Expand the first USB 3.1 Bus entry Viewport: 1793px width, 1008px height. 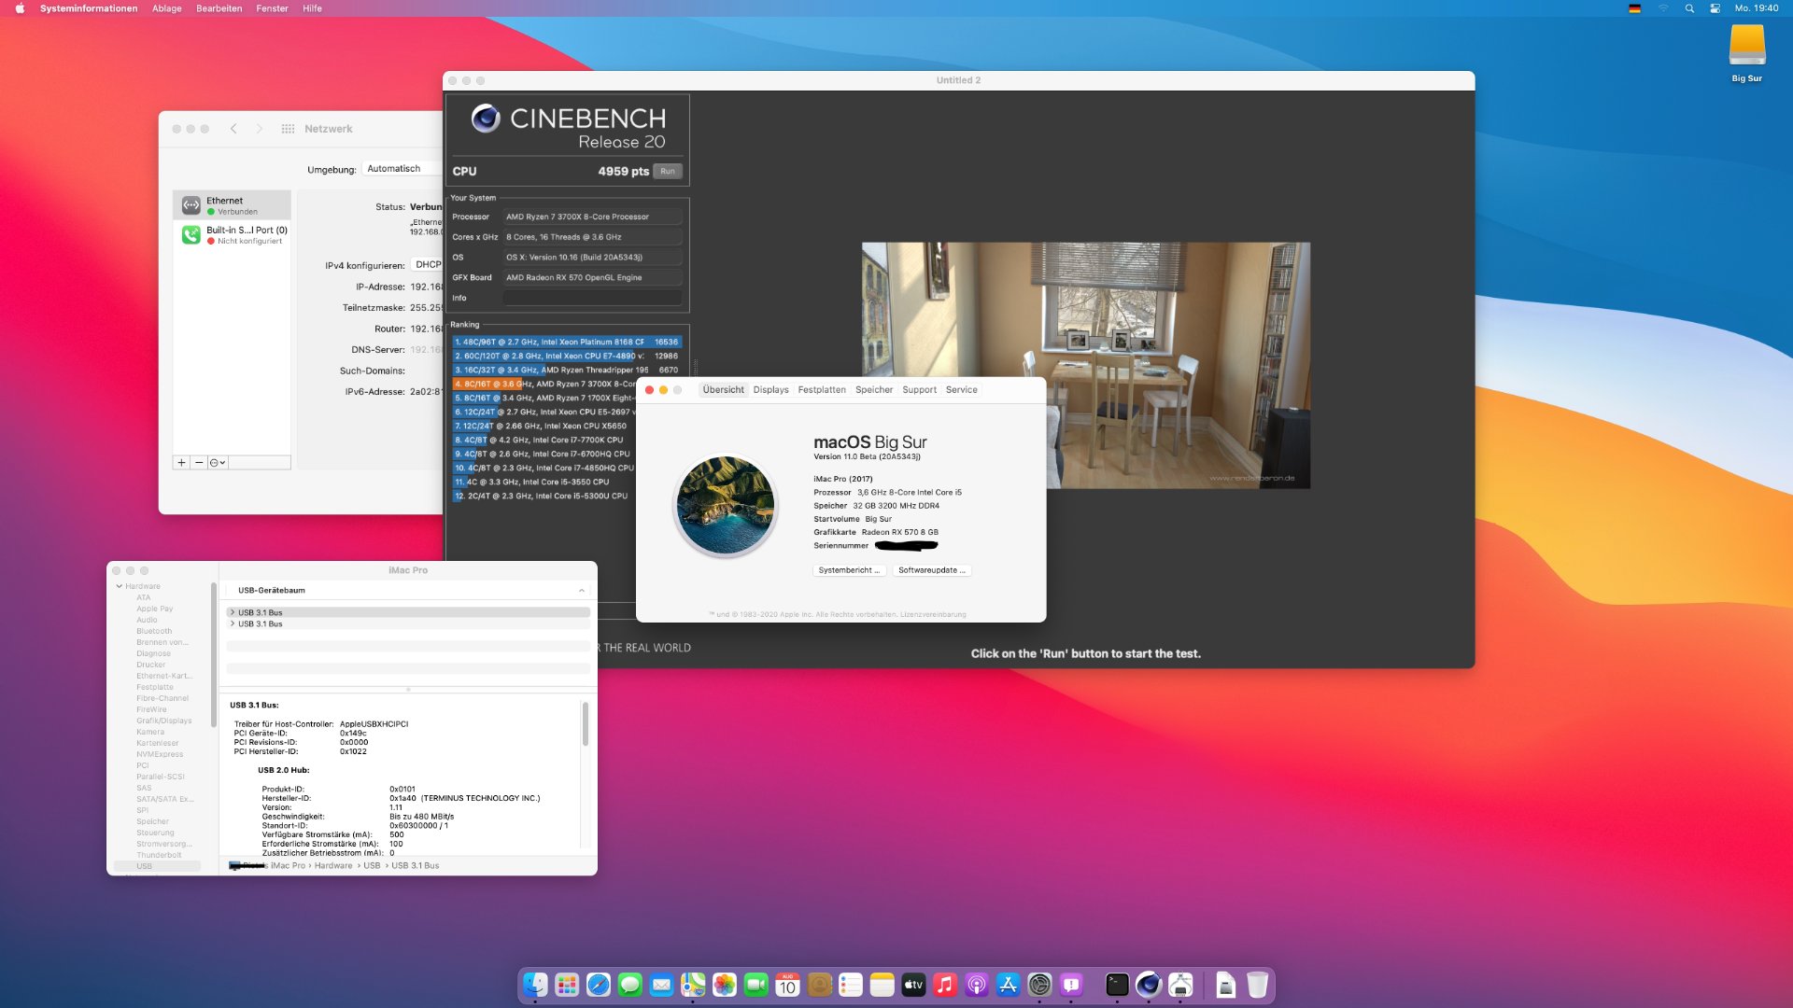click(232, 613)
